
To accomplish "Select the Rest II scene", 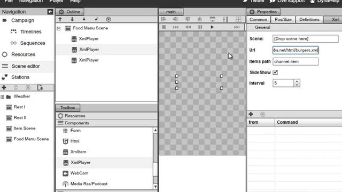I will pyautogui.click(x=20, y=118).
